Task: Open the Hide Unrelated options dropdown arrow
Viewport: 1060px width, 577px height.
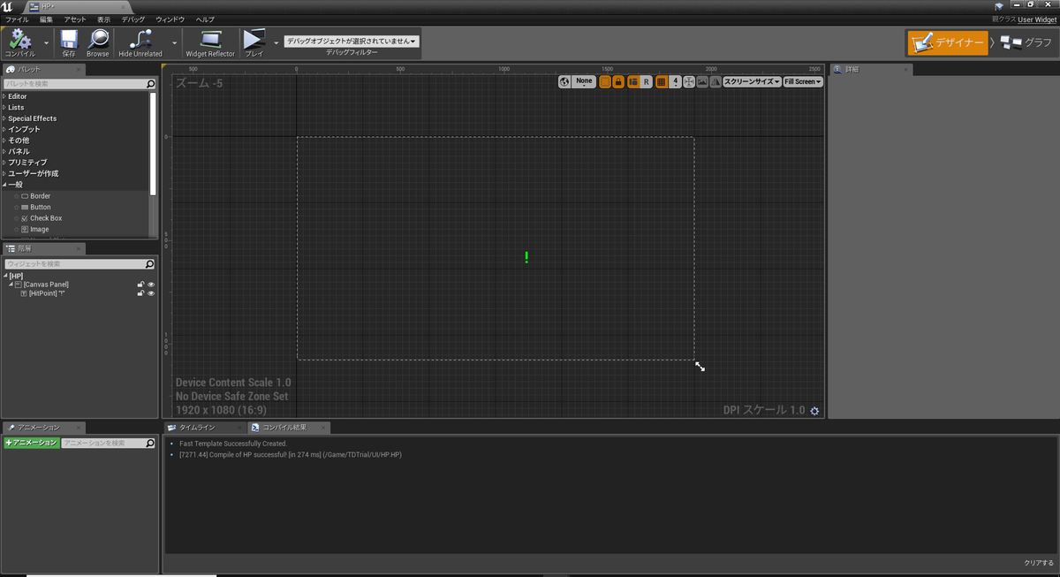Action: tap(174, 42)
